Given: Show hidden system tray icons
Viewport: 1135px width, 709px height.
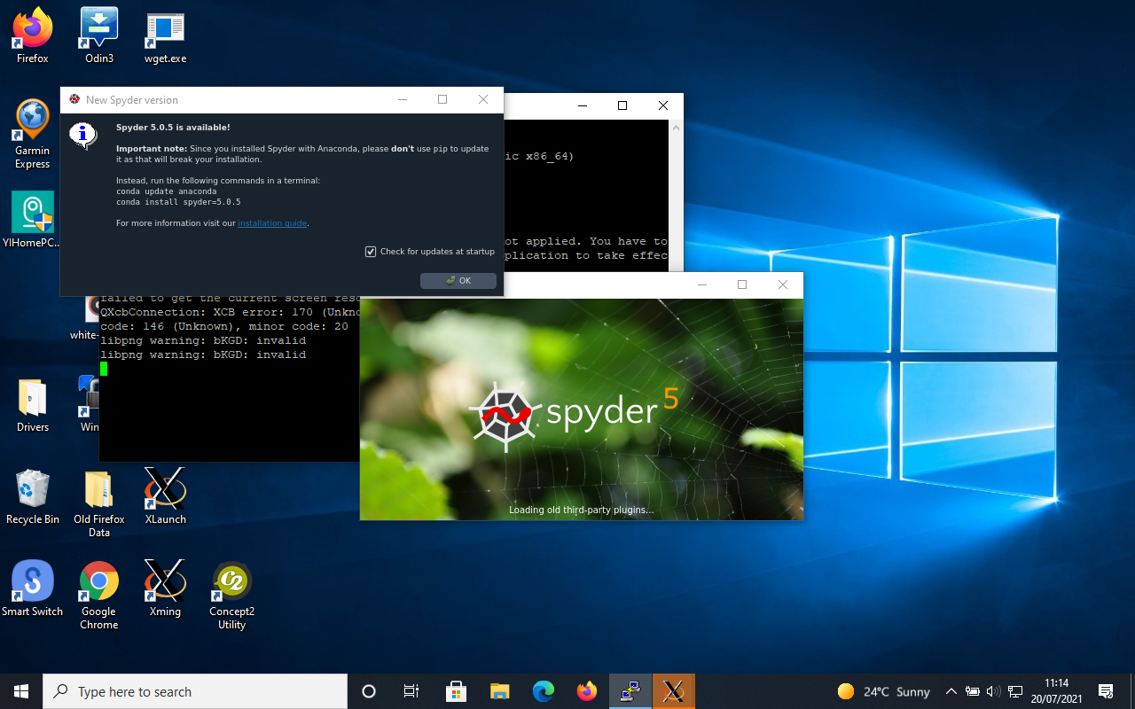Looking at the screenshot, I should click(951, 691).
